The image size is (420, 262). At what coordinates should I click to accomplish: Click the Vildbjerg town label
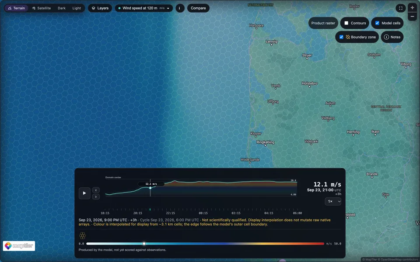[x=328, y=118]
